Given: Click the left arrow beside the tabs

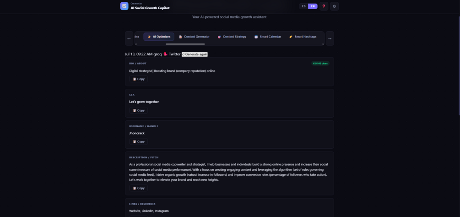Looking at the screenshot, I should point(129,38).
